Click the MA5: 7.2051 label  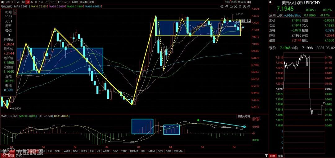(x=21, y=7)
